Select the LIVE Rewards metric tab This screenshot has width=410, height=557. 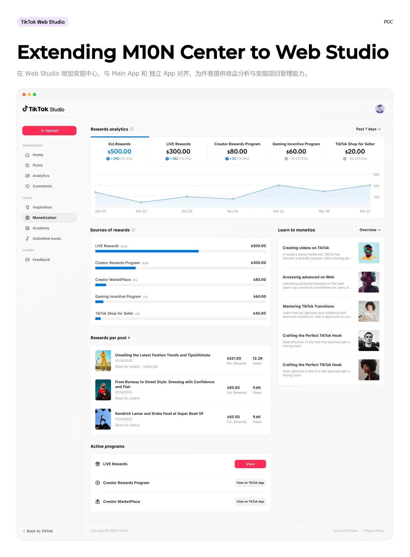(178, 151)
